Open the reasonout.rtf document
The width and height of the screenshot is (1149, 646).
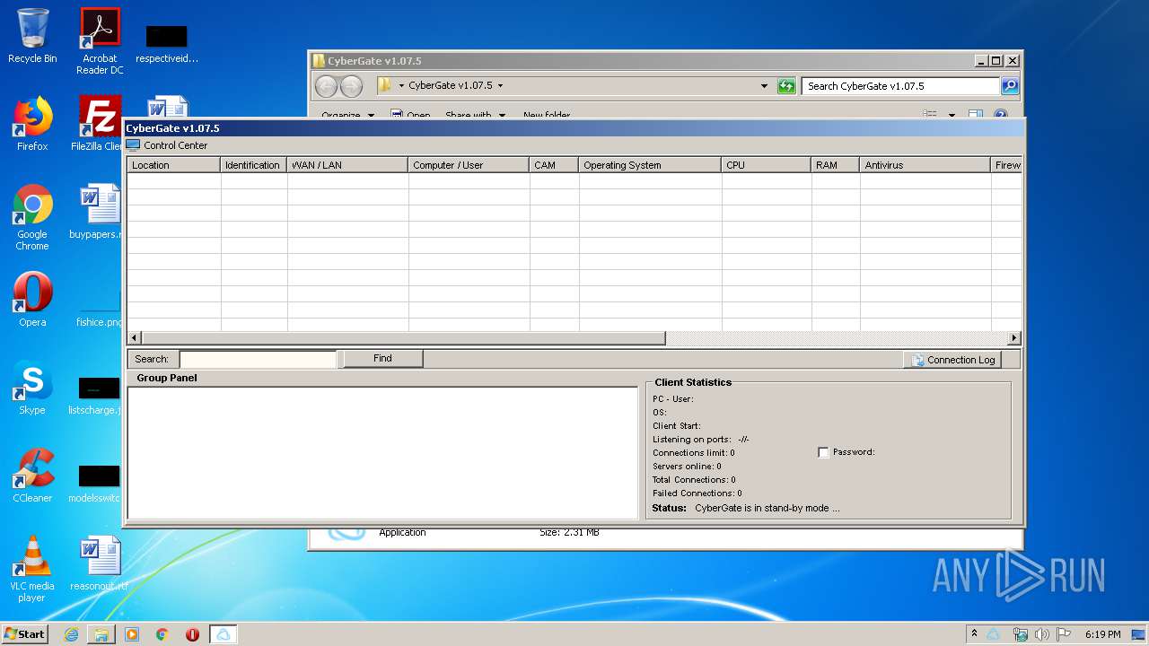coord(99,563)
